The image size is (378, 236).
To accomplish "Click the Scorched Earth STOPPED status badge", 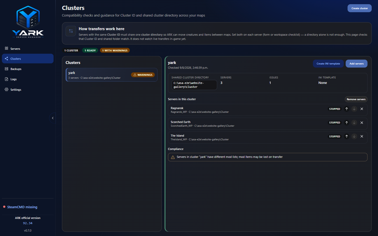I will click(334, 122).
